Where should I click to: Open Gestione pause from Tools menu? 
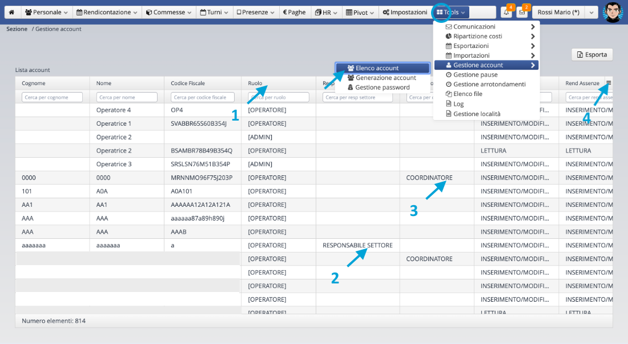pos(475,75)
